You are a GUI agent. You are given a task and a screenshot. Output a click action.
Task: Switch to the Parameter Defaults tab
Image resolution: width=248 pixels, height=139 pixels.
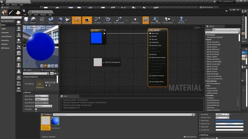coord(49,70)
